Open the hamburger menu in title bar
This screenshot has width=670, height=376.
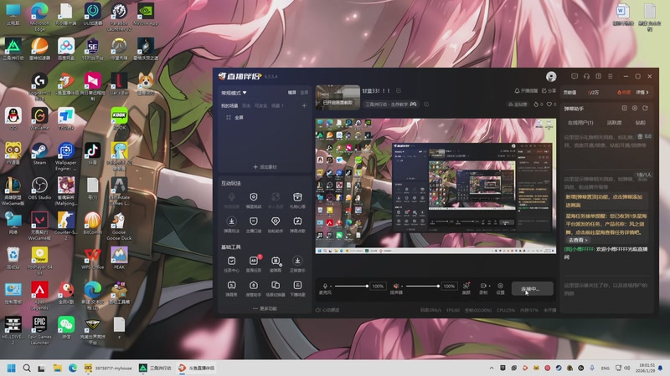[611, 76]
